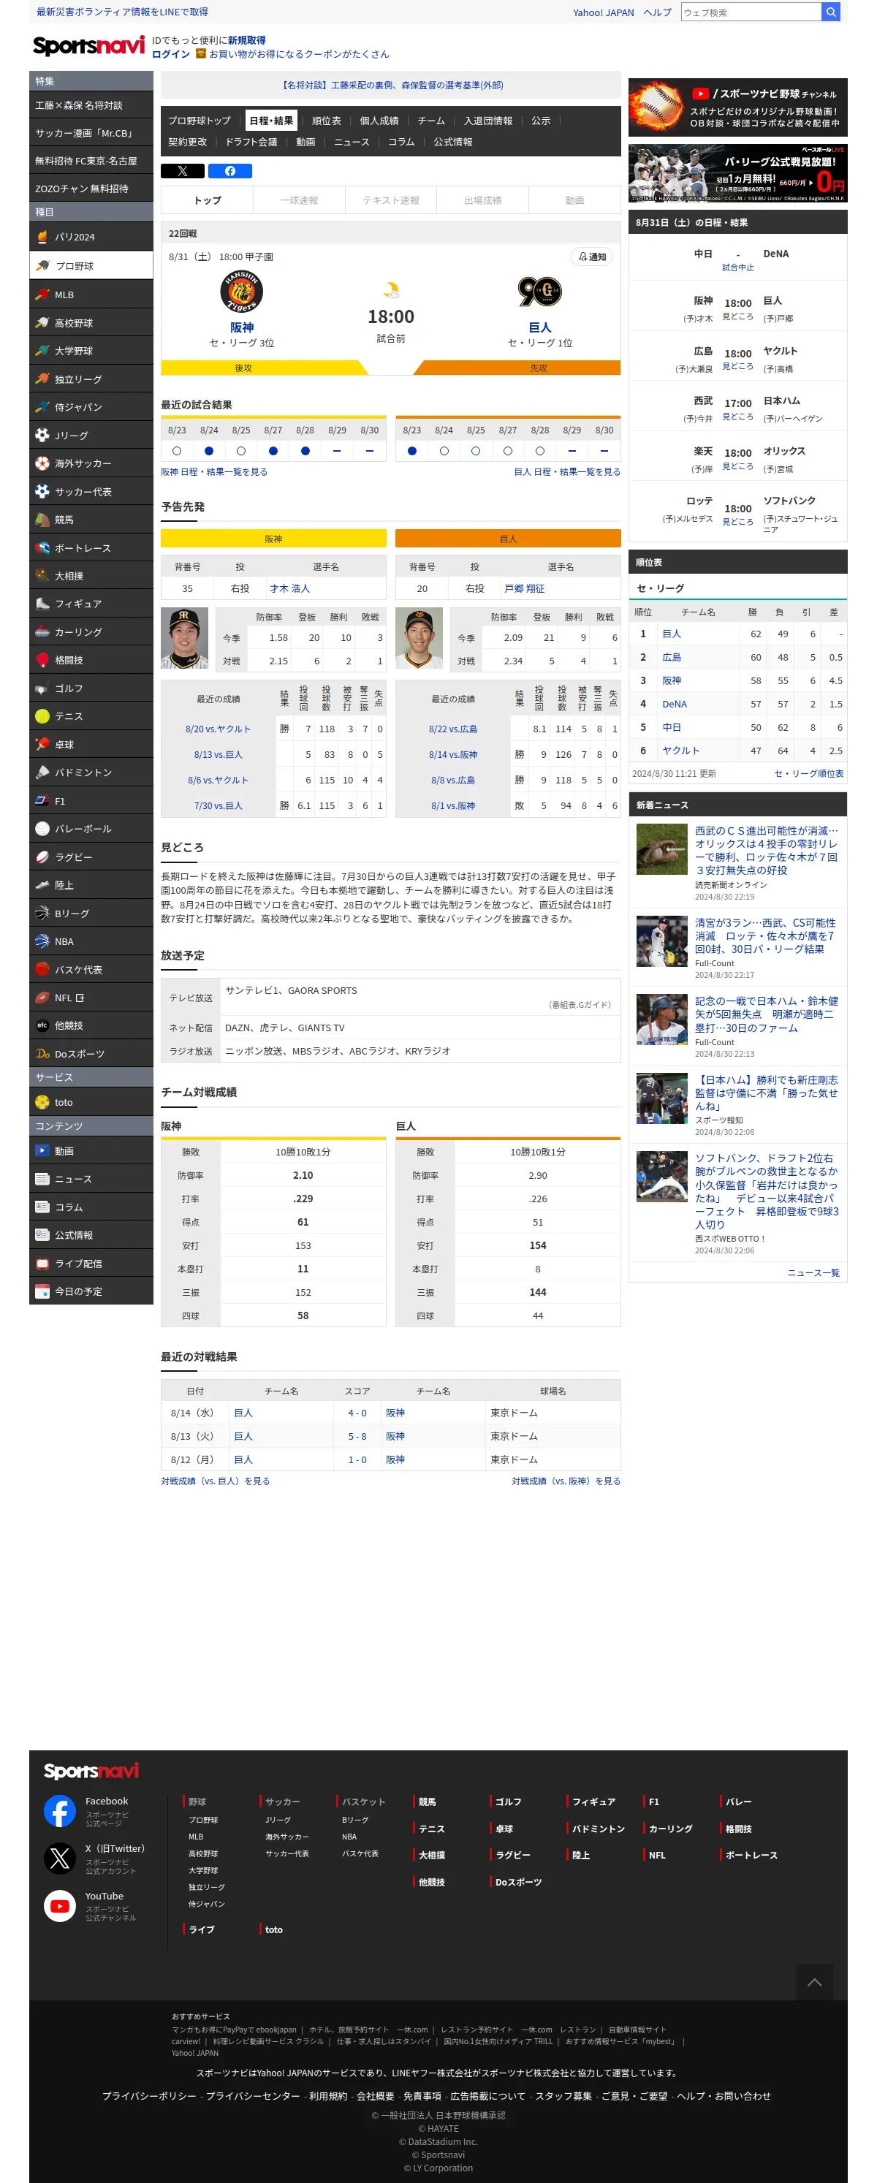
Task: Select the F1 sidebar icon
Action: click(42, 800)
